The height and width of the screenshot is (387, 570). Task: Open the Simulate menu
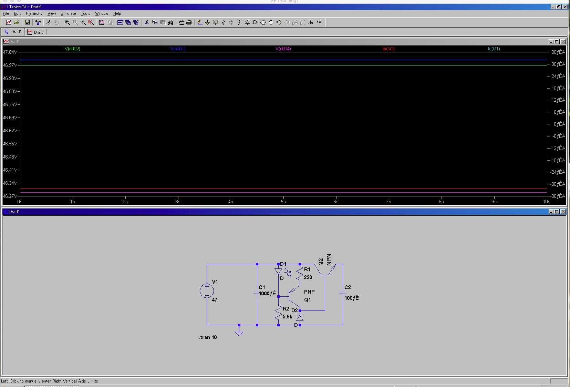(68, 13)
